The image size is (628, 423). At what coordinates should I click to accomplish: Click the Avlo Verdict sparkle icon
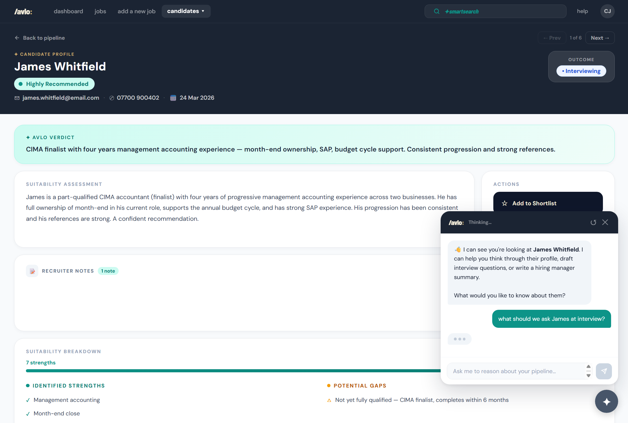(x=28, y=137)
